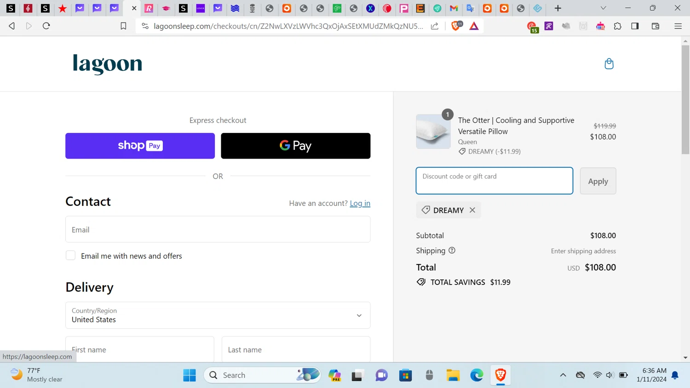Open the Brave Rewards triangle icon
Image resolution: width=690 pixels, height=388 pixels.
coord(474,26)
